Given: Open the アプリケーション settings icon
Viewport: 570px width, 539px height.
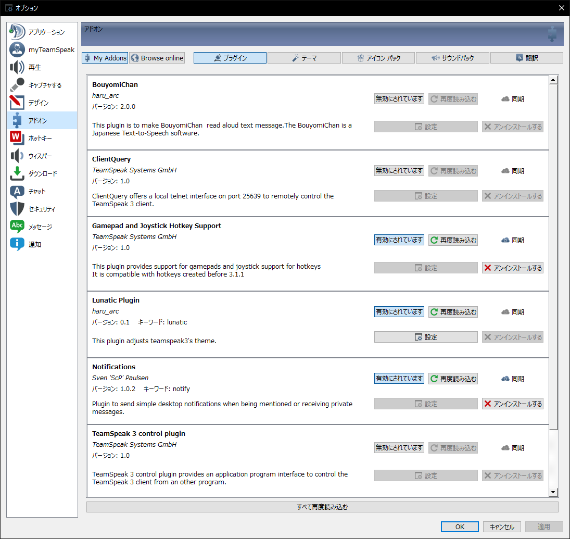Looking at the screenshot, I should pos(17,32).
